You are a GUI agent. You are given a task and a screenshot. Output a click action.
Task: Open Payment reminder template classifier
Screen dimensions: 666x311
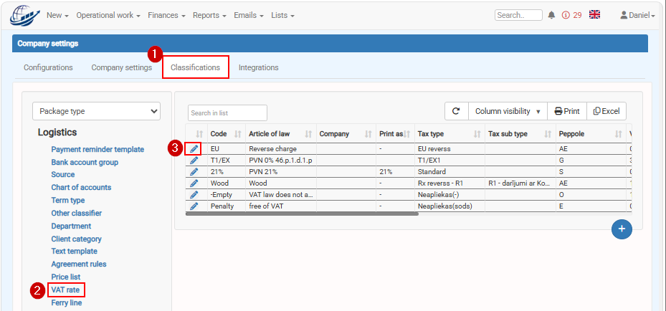tap(97, 149)
